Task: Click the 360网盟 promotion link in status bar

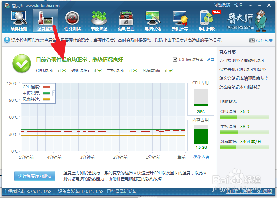Action: pyautogui.click(x=249, y=192)
